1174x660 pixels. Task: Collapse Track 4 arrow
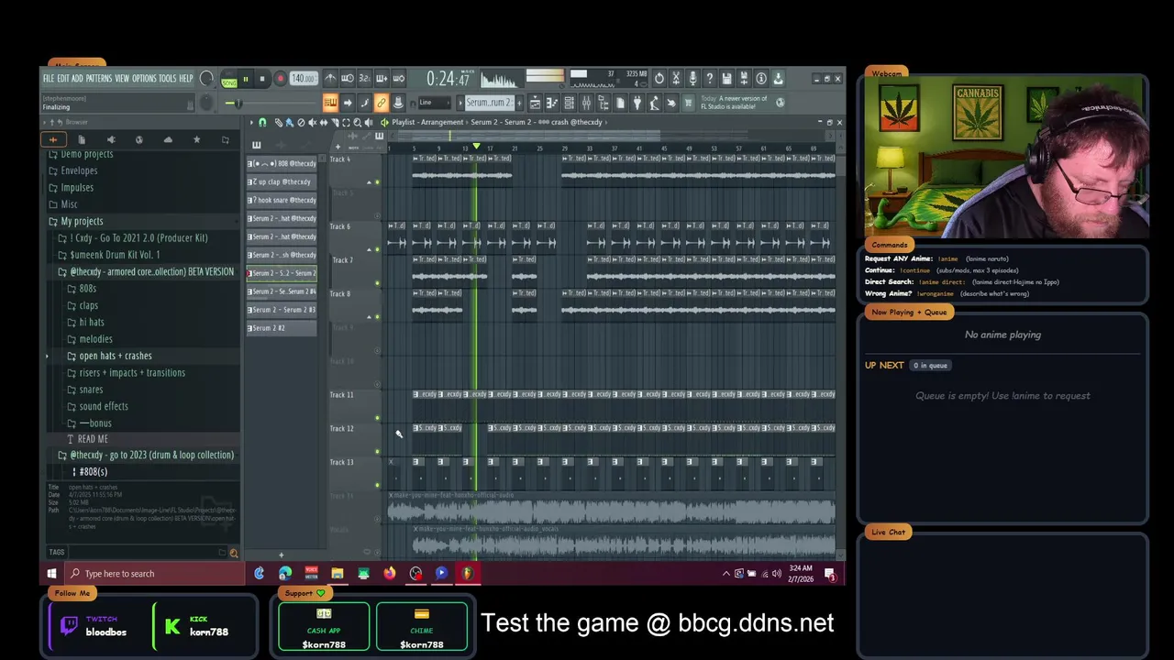pyautogui.click(x=369, y=181)
